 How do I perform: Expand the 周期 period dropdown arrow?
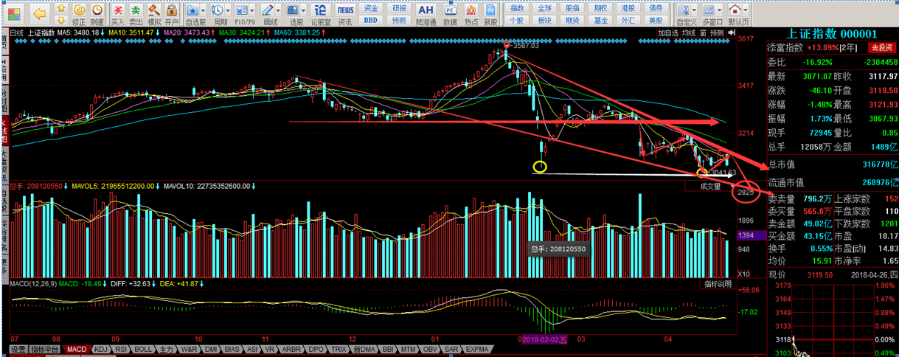pyautogui.click(x=228, y=10)
